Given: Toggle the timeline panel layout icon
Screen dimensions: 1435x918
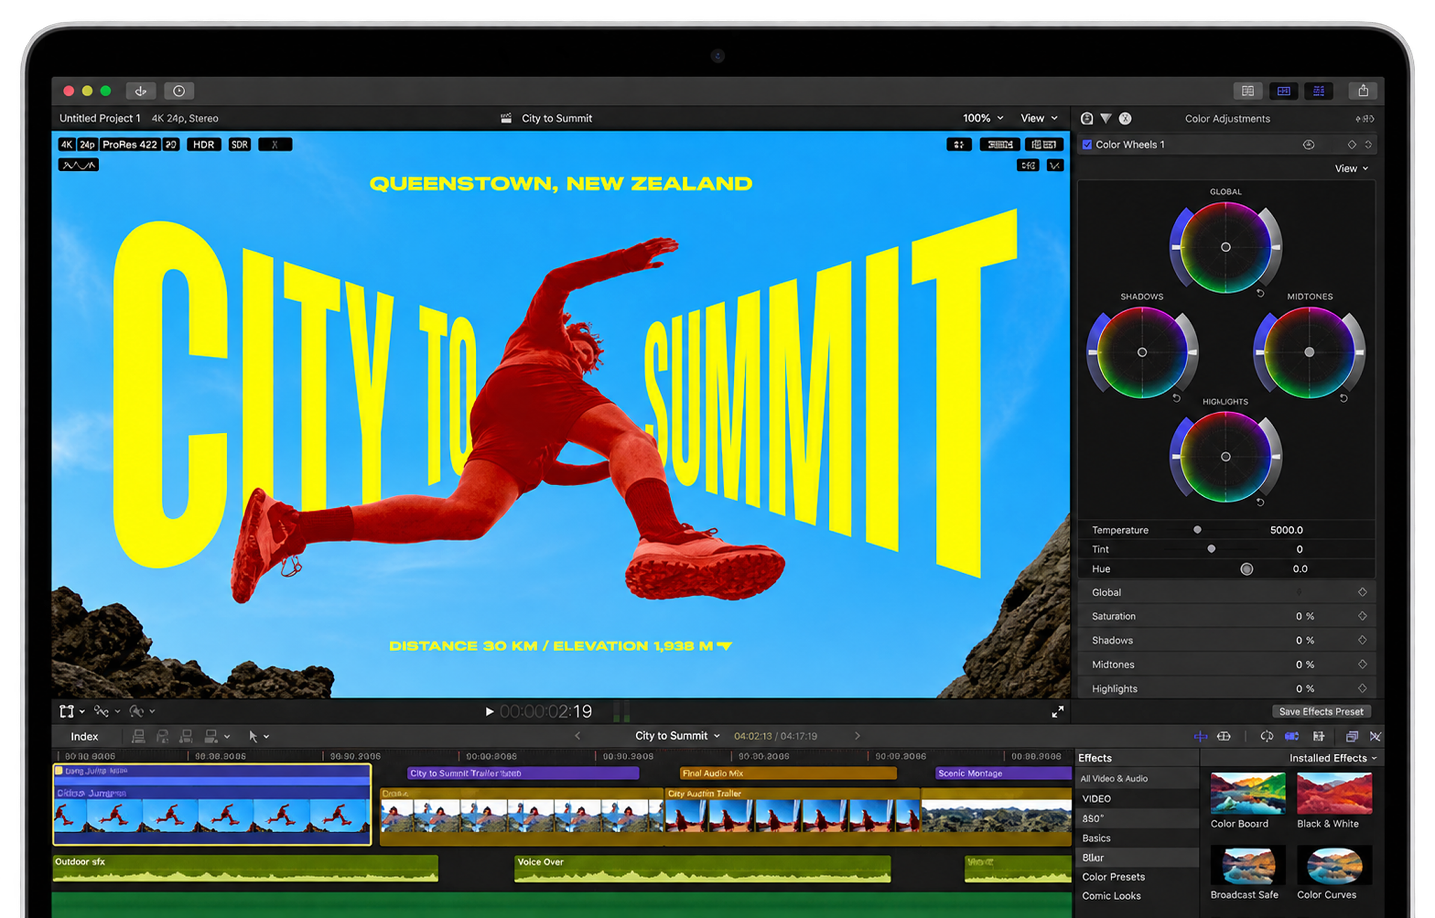Looking at the screenshot, I should pos(1283,91).
